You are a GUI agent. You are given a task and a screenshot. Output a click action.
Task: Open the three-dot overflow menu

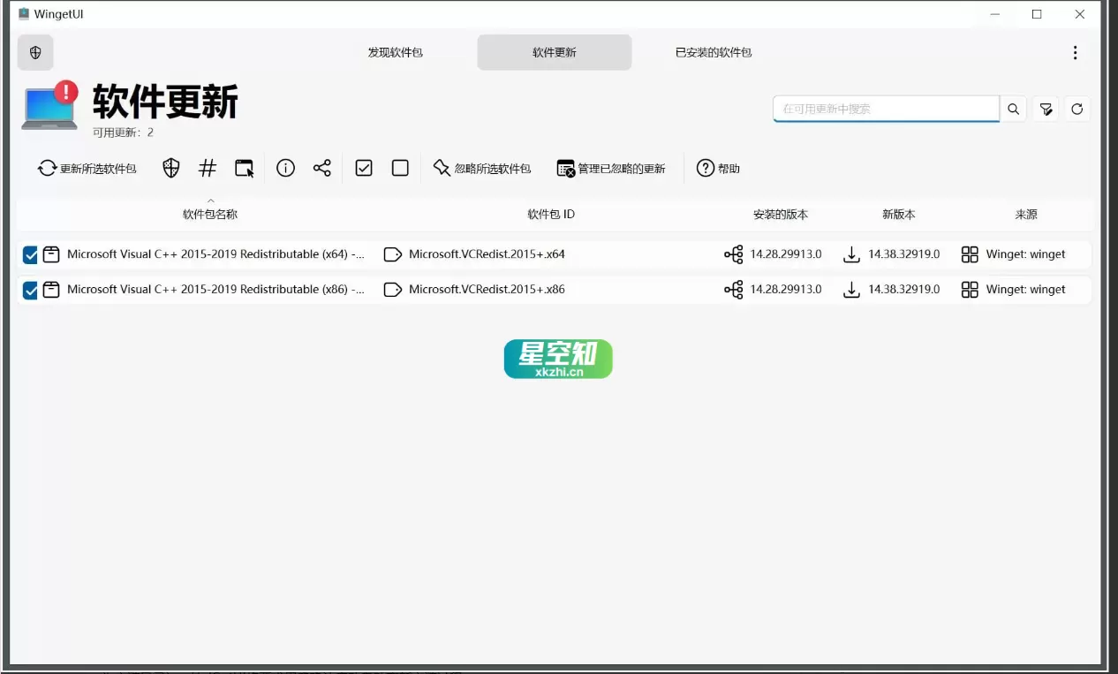point(1076,52)
